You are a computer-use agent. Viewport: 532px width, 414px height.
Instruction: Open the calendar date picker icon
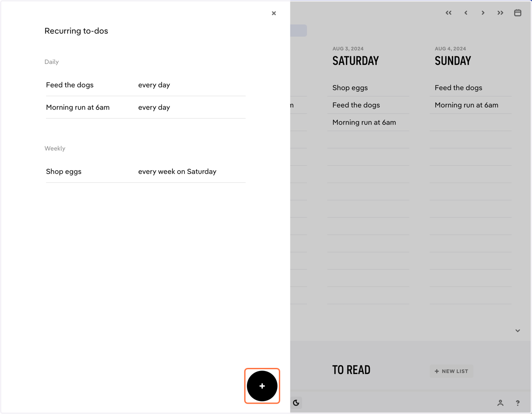pos(517,13)
